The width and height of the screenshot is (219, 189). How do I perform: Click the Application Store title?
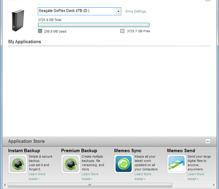pos(26,141)
